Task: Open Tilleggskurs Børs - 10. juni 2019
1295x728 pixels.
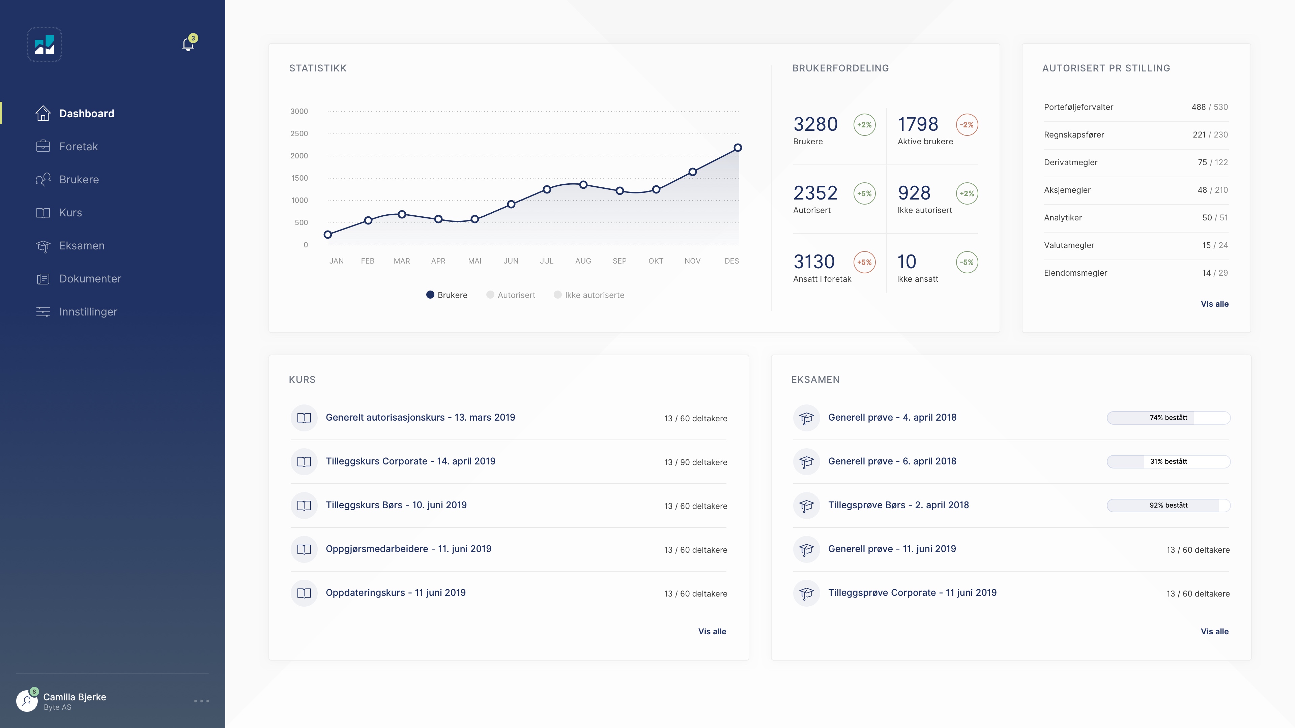Action: 396,505
